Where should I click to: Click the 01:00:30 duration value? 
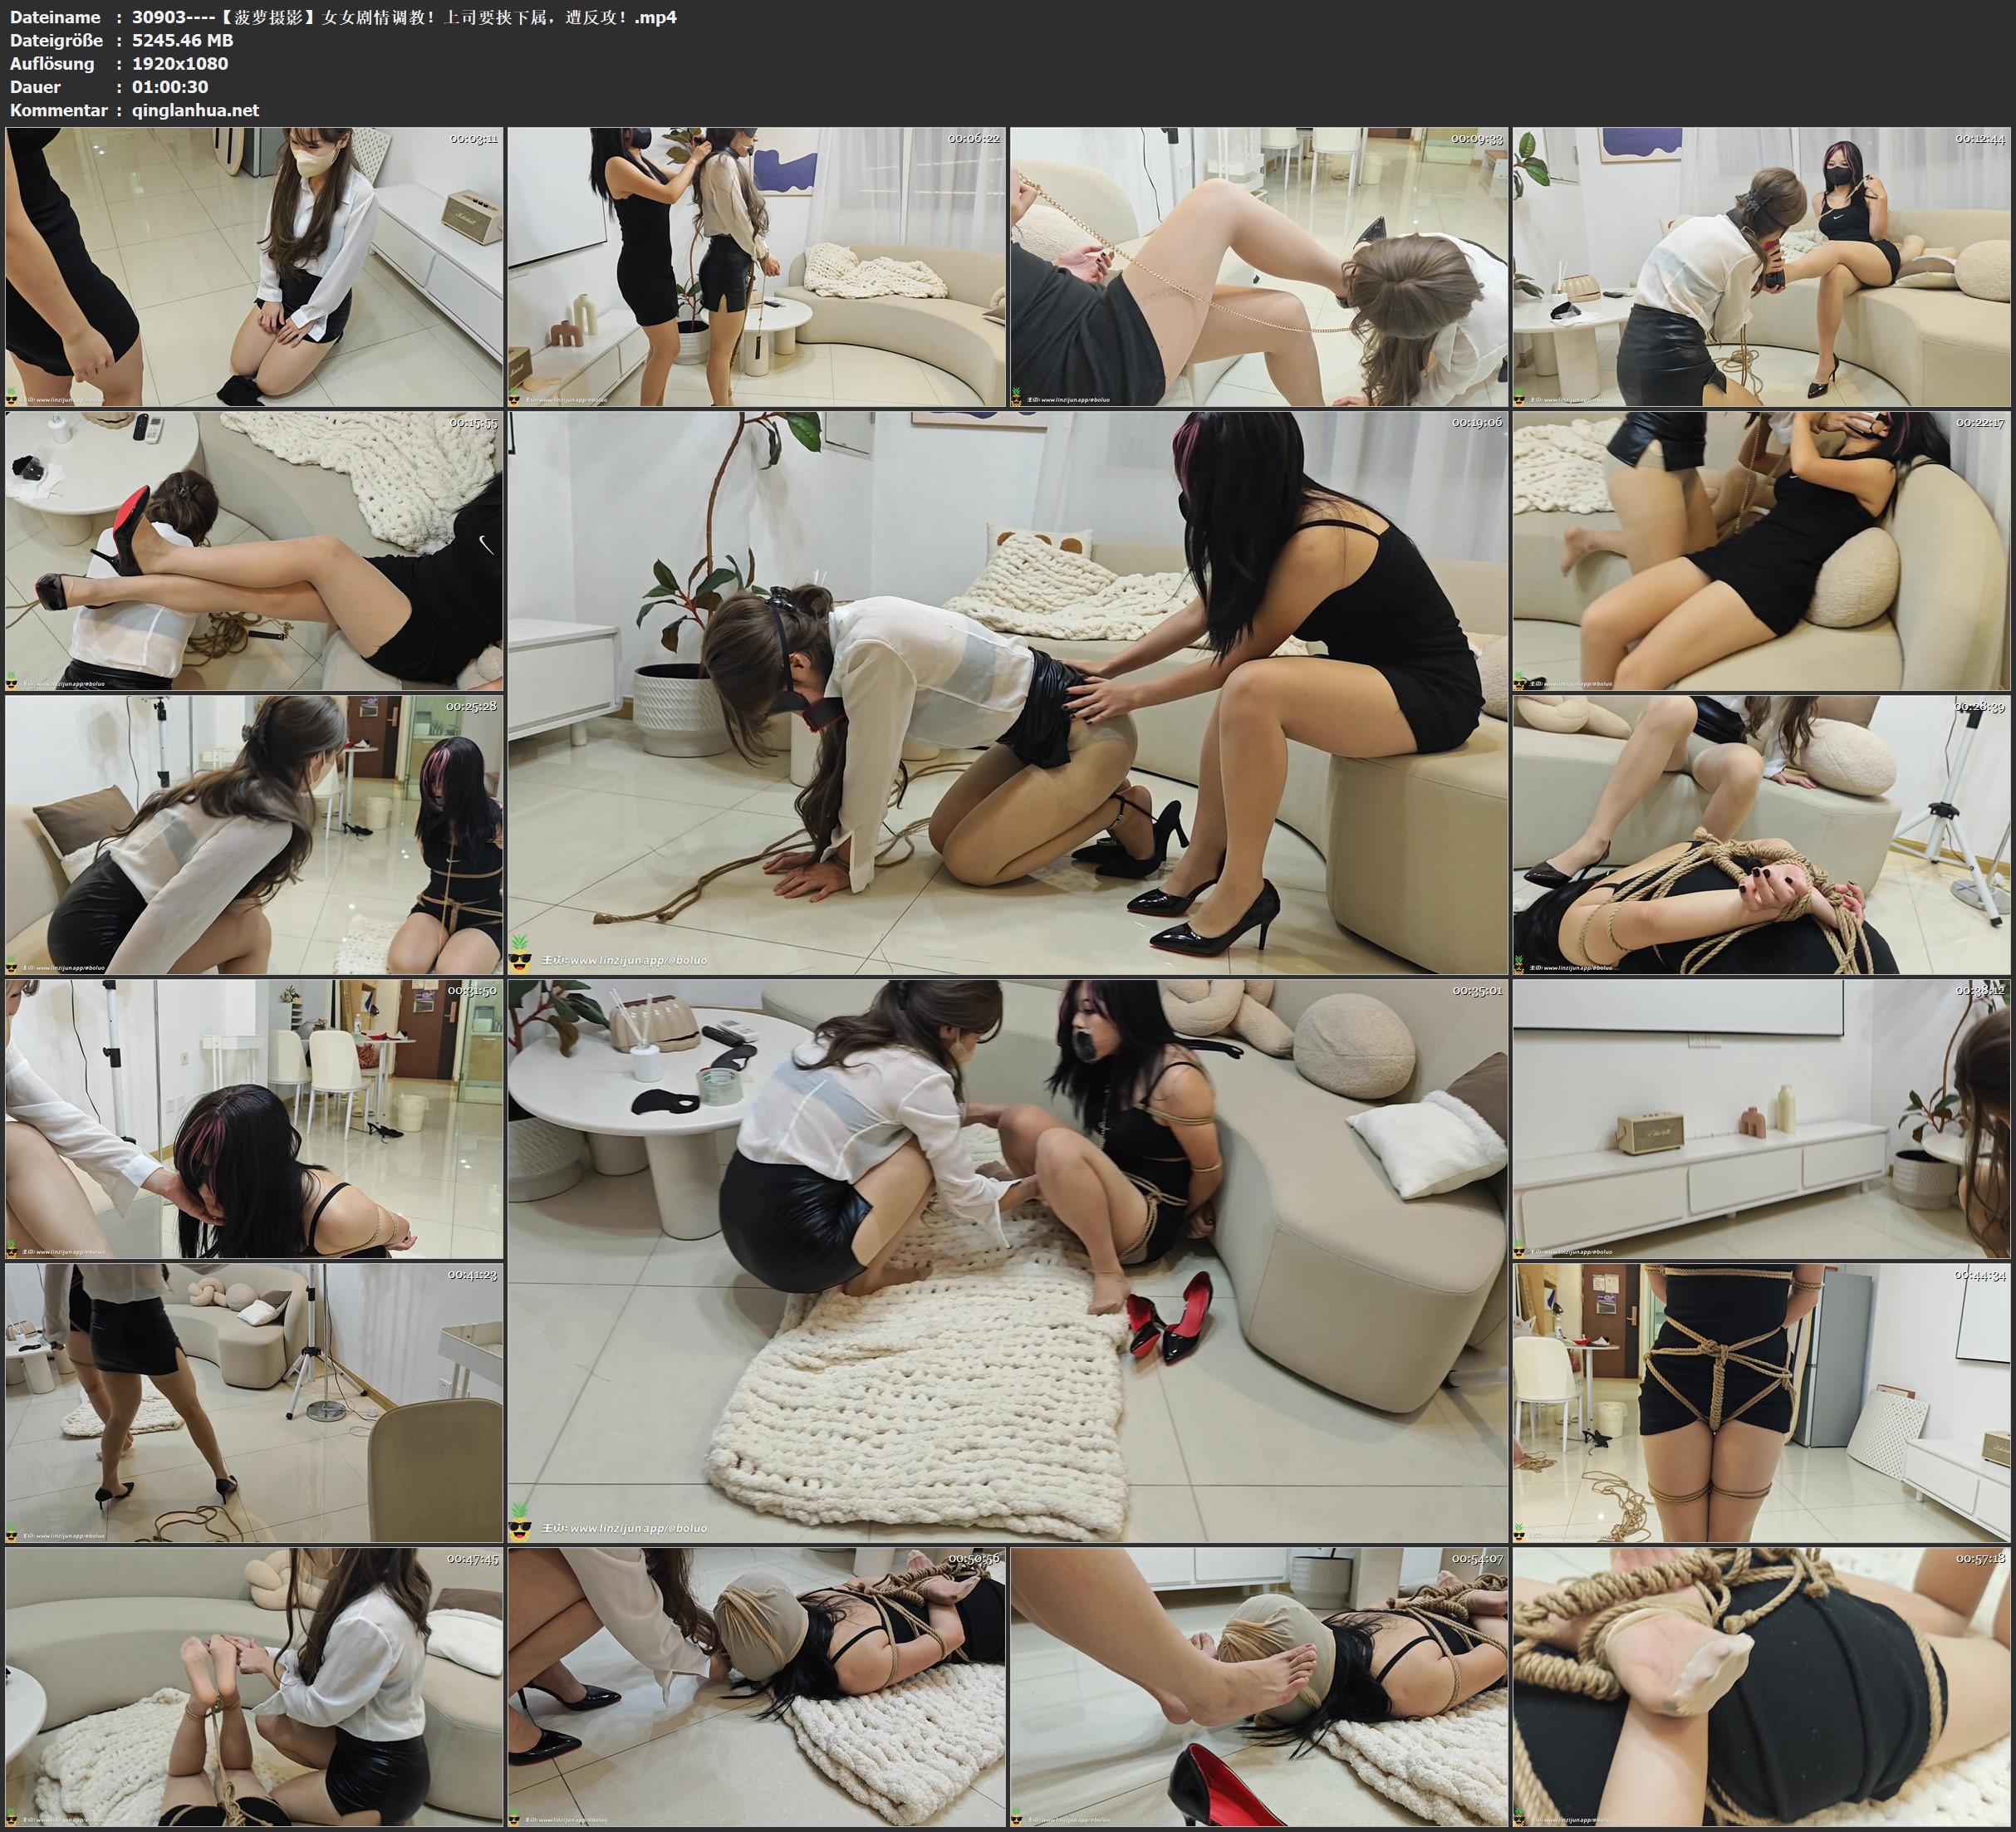170,87
